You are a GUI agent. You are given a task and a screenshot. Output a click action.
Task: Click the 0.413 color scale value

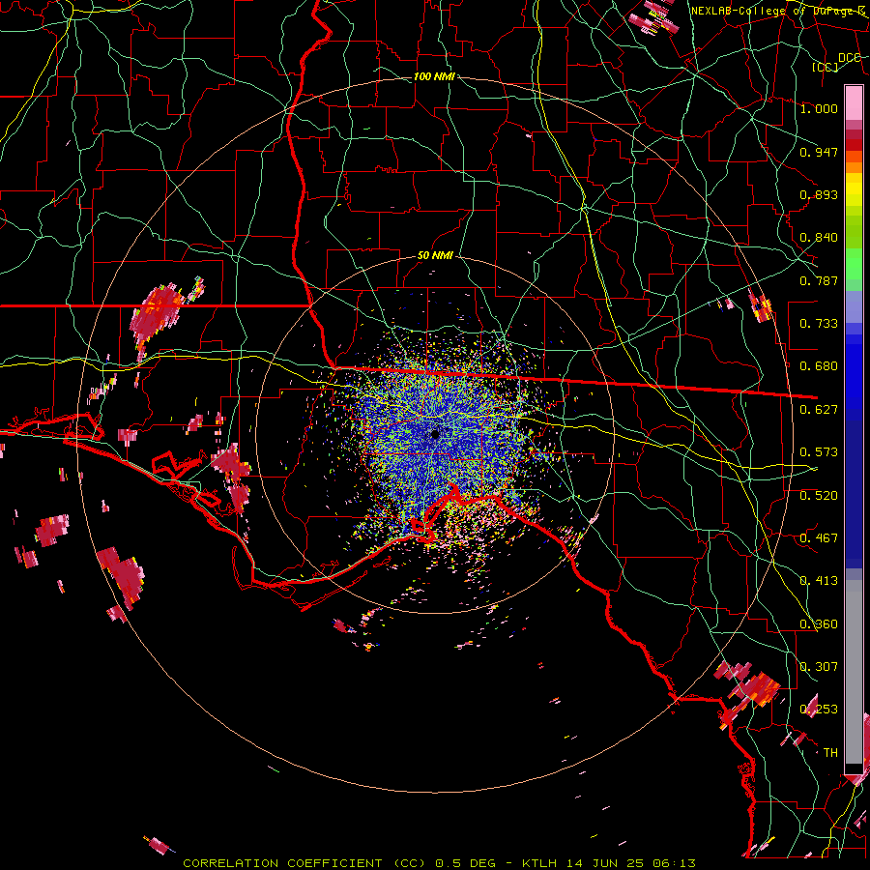point(819,581)
